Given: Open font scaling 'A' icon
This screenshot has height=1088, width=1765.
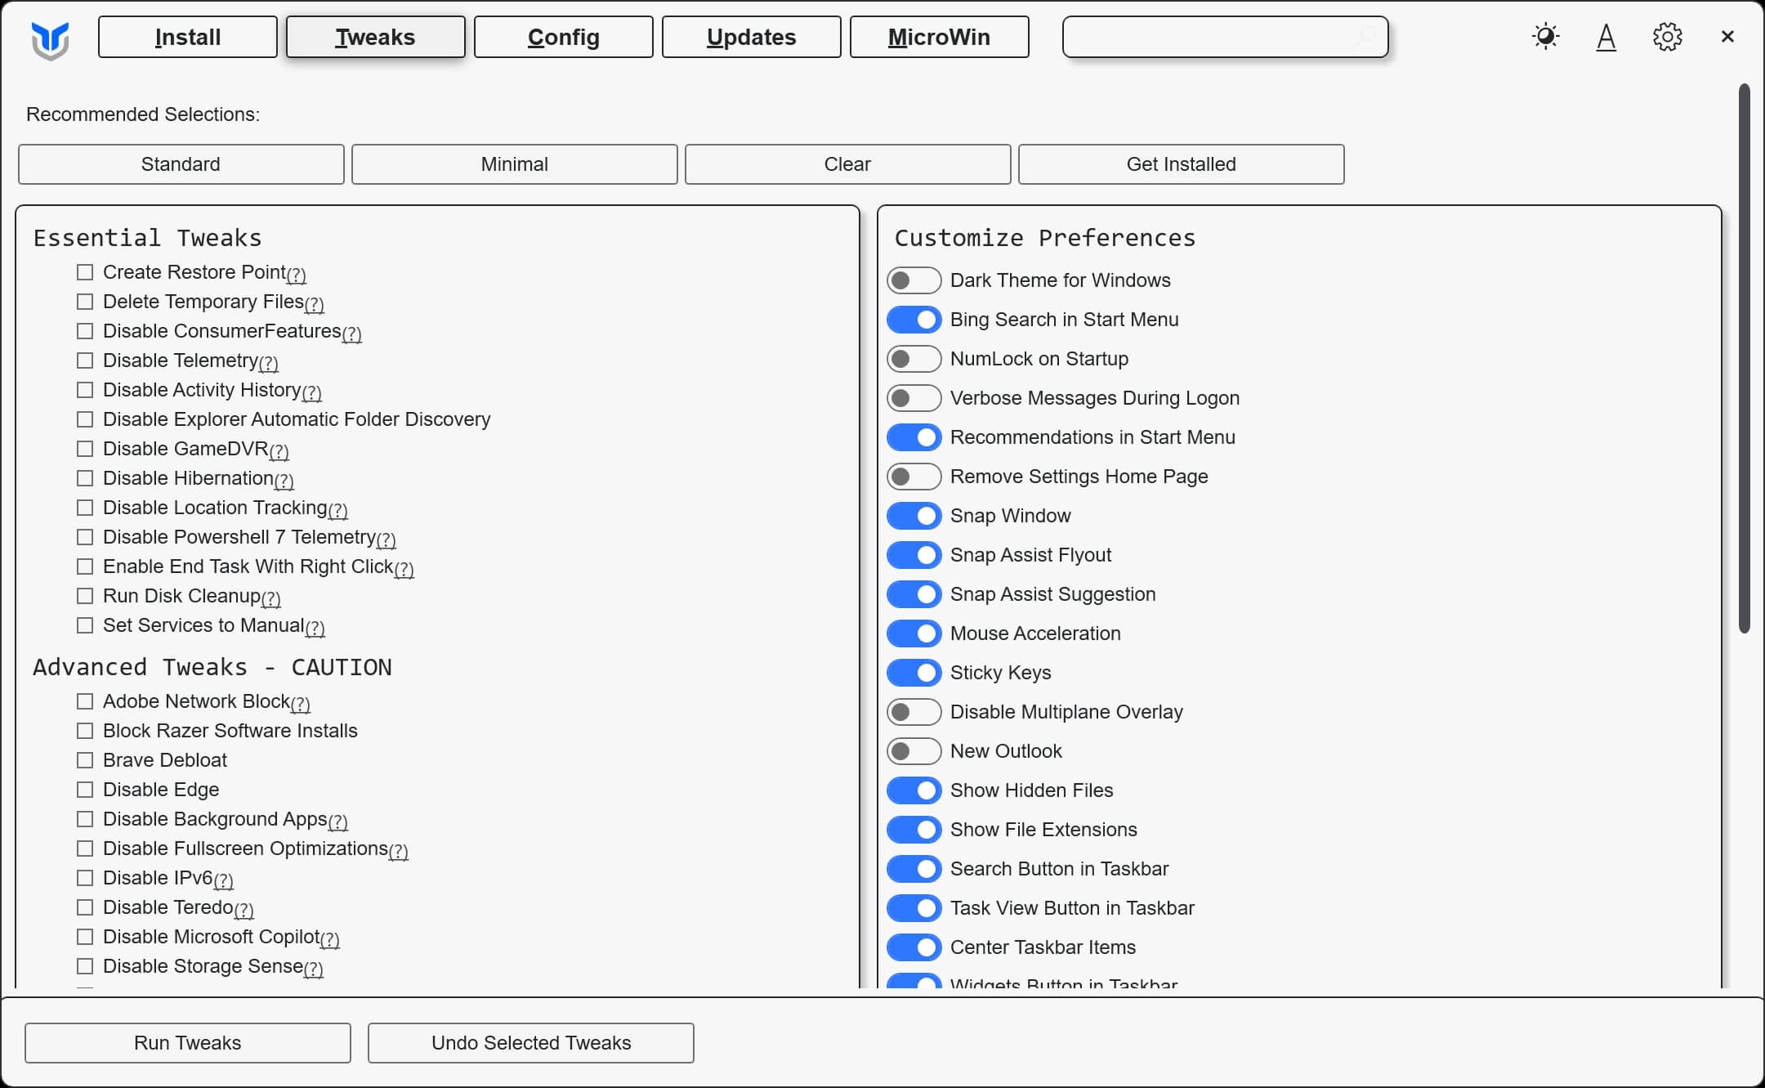Looking at the screenshot, I should (x=1606, y=37).
